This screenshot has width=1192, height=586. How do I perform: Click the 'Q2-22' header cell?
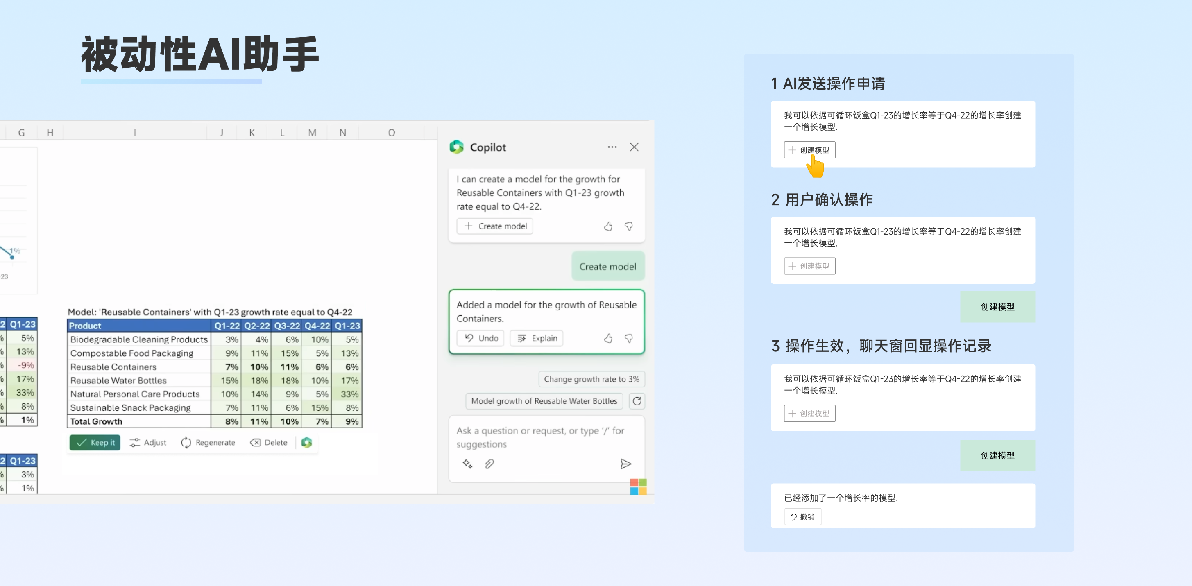[256, 326]
